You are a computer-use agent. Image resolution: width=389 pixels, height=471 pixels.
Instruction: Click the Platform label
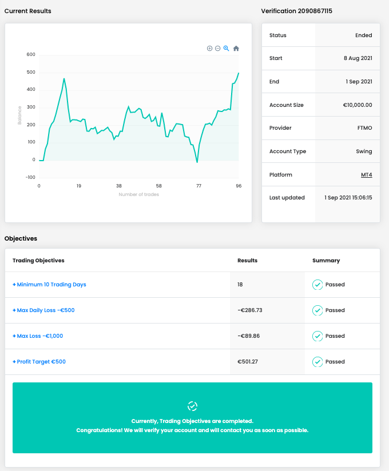(x=281, y=175)
